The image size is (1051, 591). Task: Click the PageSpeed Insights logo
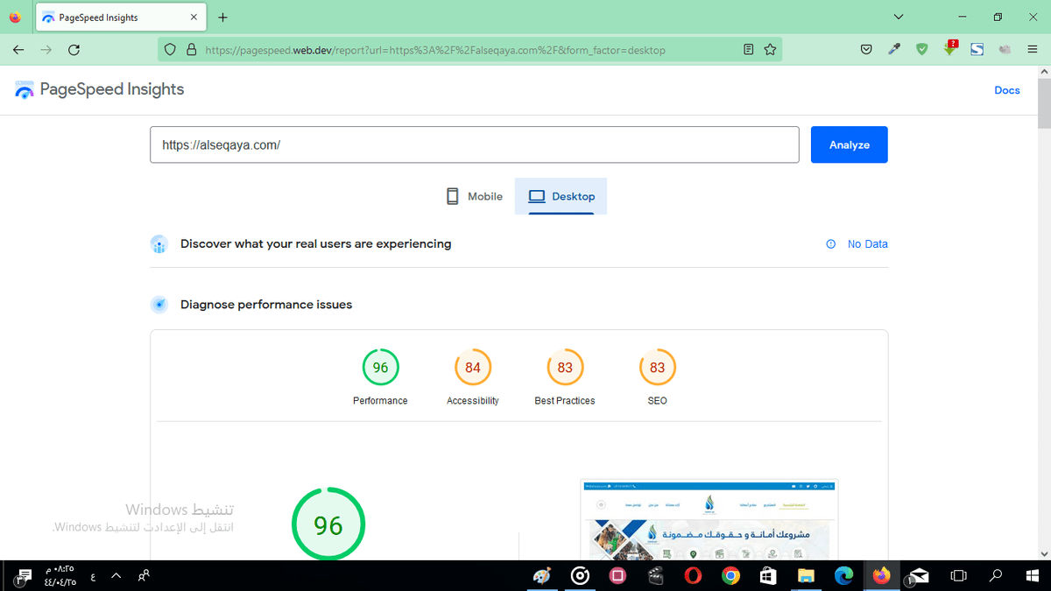[100, 89]
